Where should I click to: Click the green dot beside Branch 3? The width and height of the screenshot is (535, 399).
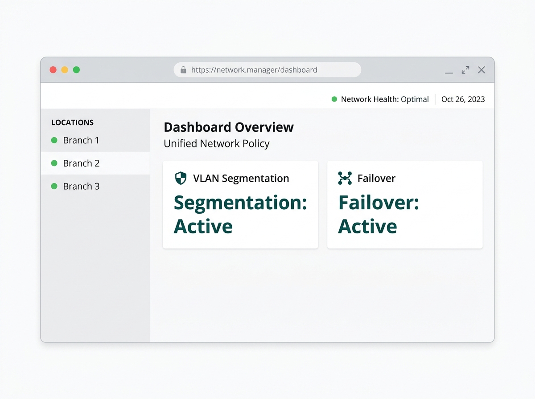point(54,187)
